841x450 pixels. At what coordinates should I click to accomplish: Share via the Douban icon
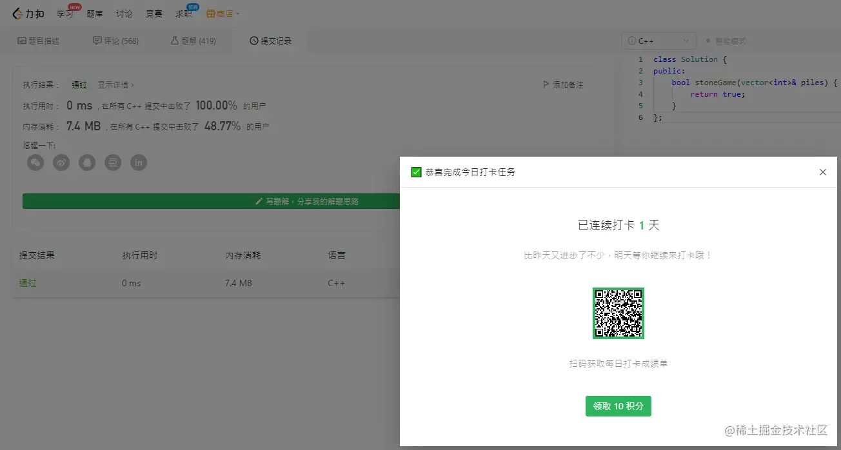[x=113, y=162]
